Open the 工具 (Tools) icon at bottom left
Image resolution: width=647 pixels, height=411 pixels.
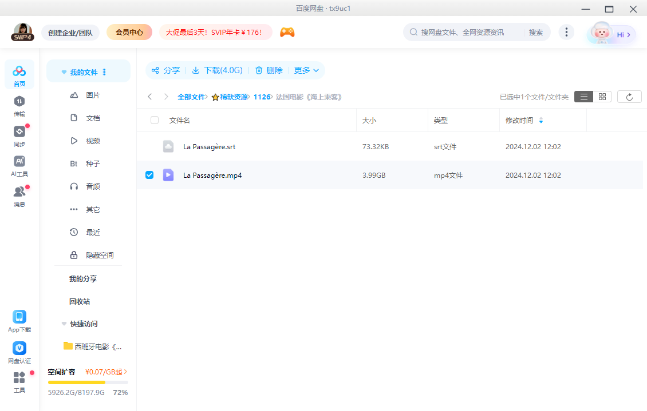click(19, 380)
